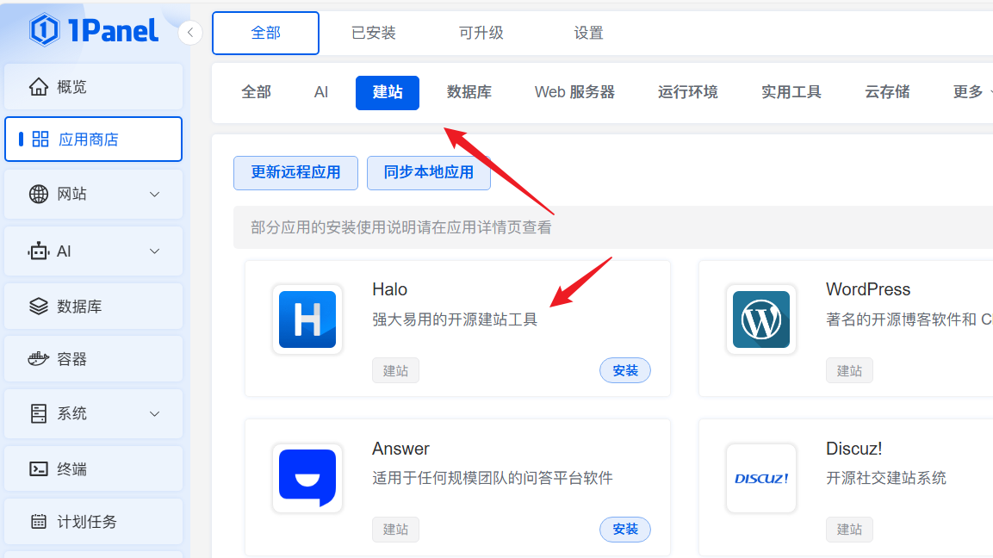Image resolution: width=993 pixels, height=558 pixels.
Task: Click the text 开源社交建站系统
Action: (886, 478)
